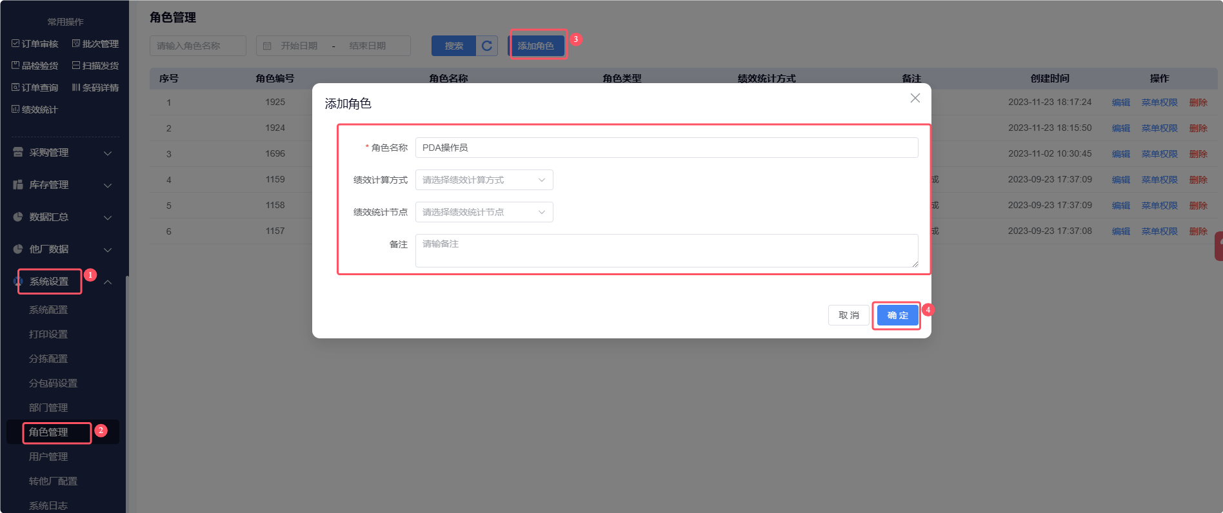The width and height of the screenshot is (1223, 513).
Task: Click 菜单权限 for role 1924
Action: (x=1159, y=128)
